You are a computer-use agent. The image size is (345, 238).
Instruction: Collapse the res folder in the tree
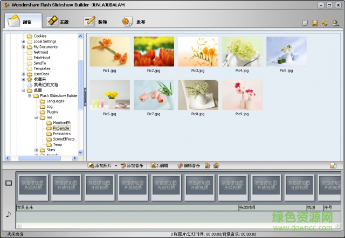click(x=36, y=117)
